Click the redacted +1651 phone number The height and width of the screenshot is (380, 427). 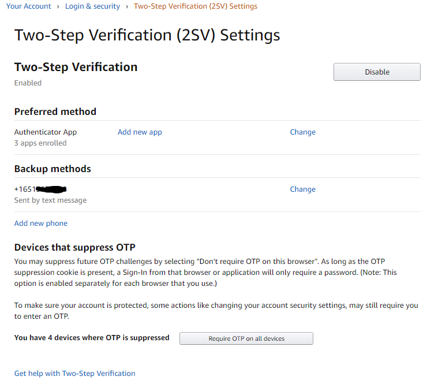(x=40, y=189)
